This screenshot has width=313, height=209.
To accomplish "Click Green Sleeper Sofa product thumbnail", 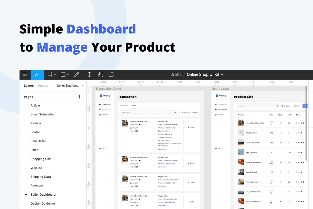I will pos(241,143).
